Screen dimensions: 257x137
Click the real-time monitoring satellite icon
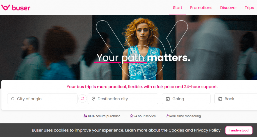tap(167, 116)
